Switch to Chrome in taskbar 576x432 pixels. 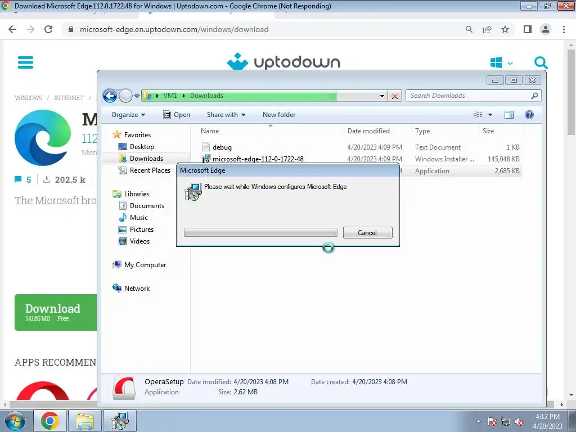point(50,421)
